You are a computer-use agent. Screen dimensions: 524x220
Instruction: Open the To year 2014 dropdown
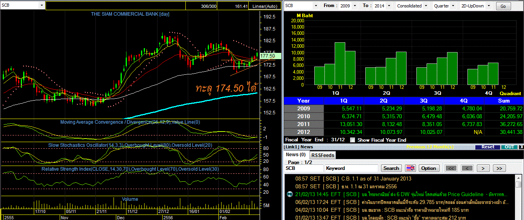(x=388, y=6)
